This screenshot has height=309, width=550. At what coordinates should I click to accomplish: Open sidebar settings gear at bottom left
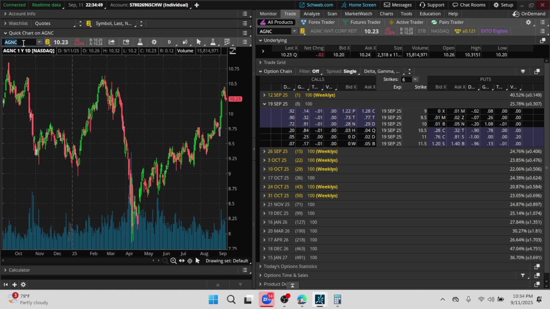click(x=23, y=285)
